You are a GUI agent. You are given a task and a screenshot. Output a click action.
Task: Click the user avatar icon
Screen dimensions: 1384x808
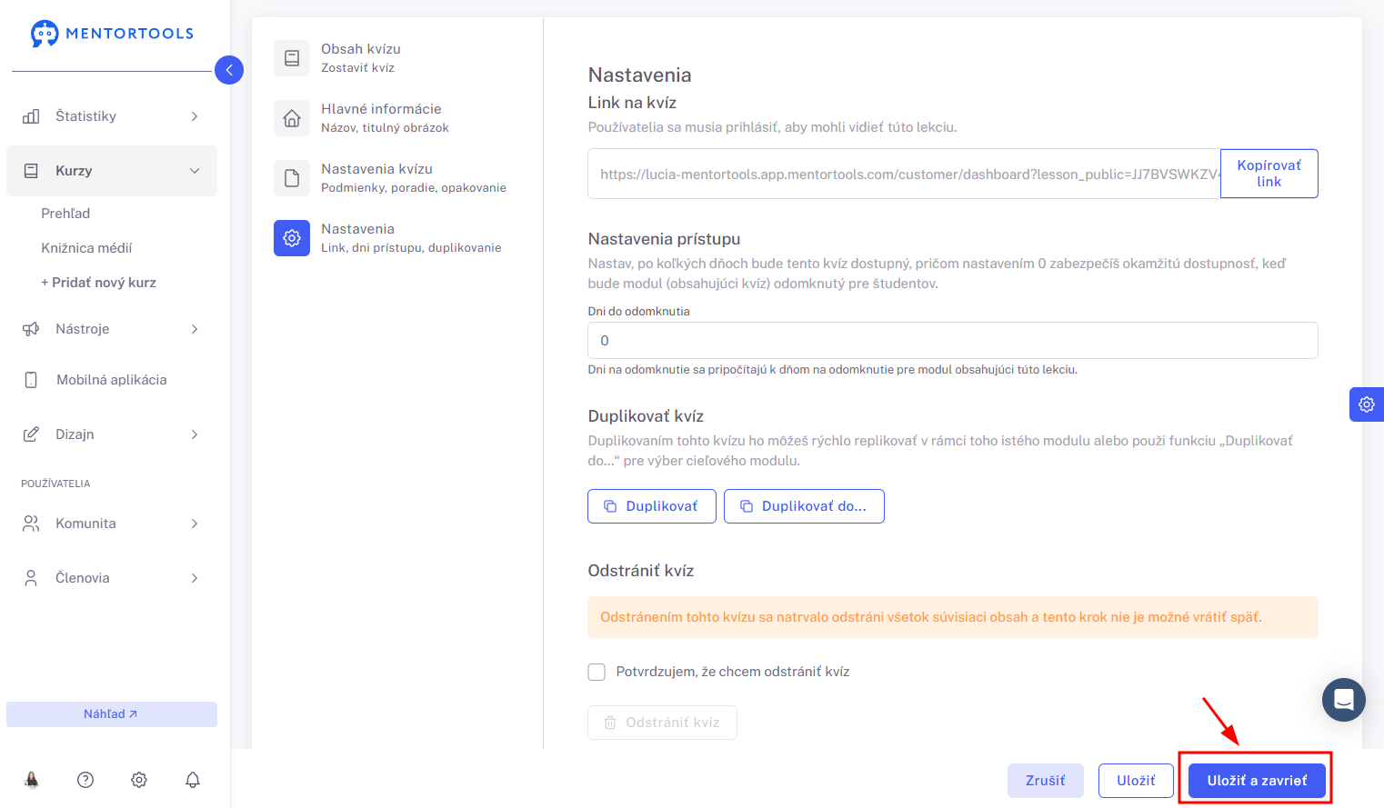click(x=32, y=780)
